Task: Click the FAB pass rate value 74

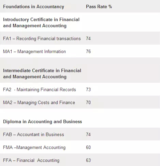Action: 88,134
